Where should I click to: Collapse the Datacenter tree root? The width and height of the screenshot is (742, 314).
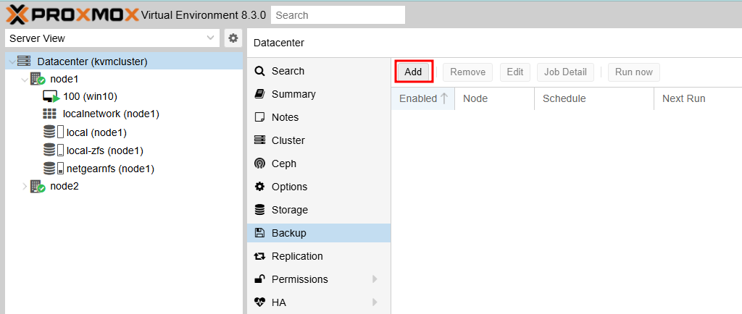point(12,61)
